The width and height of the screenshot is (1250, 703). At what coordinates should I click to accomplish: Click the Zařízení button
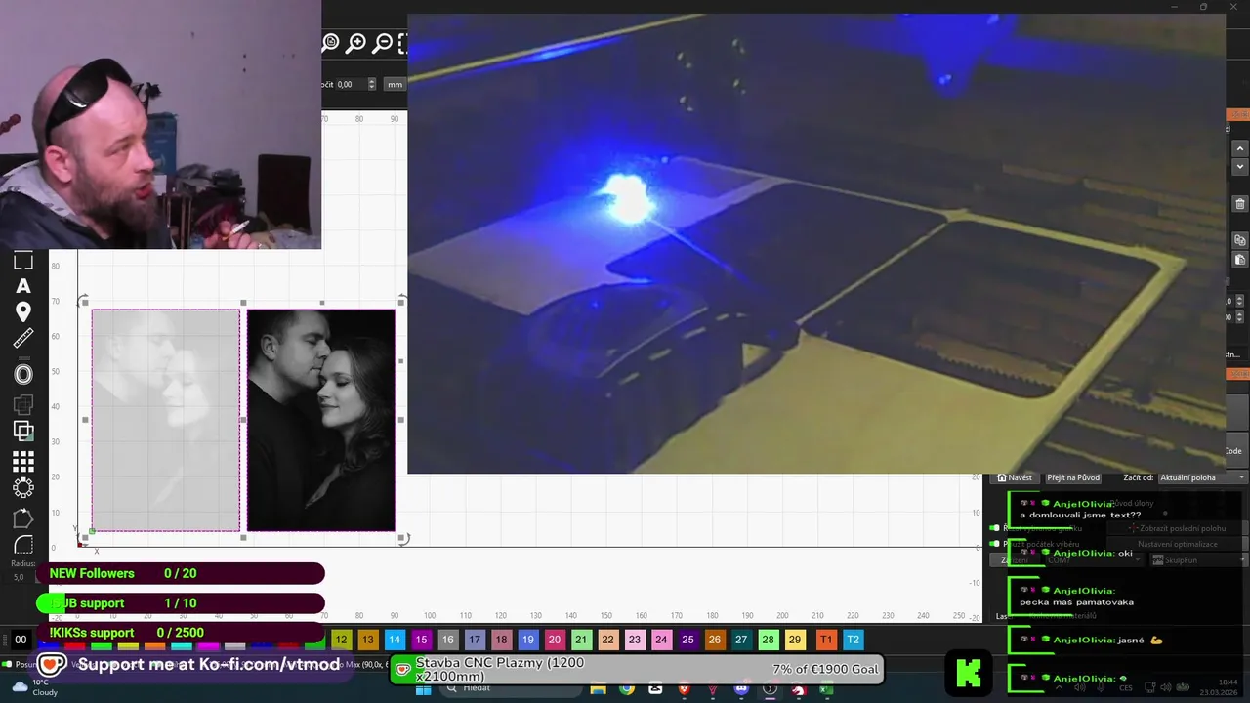pos(1015,560)
